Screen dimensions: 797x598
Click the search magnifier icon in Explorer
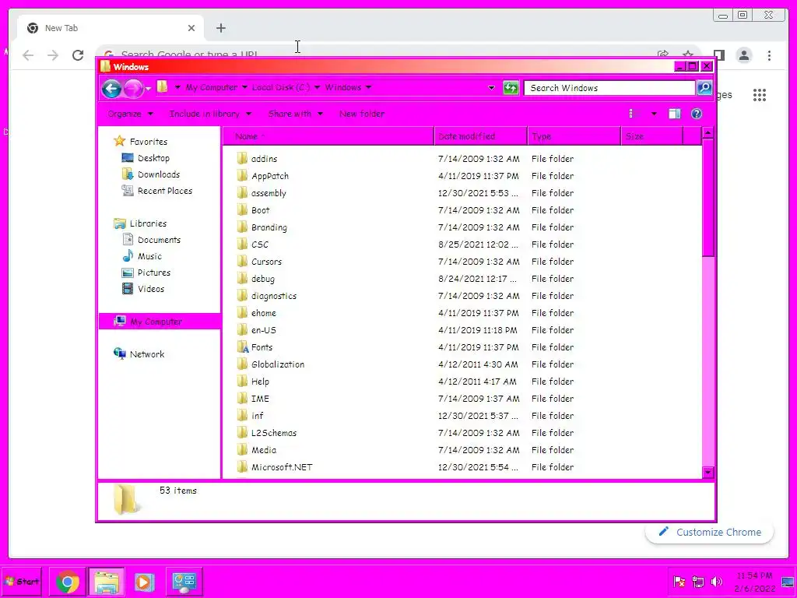point(704,87)
